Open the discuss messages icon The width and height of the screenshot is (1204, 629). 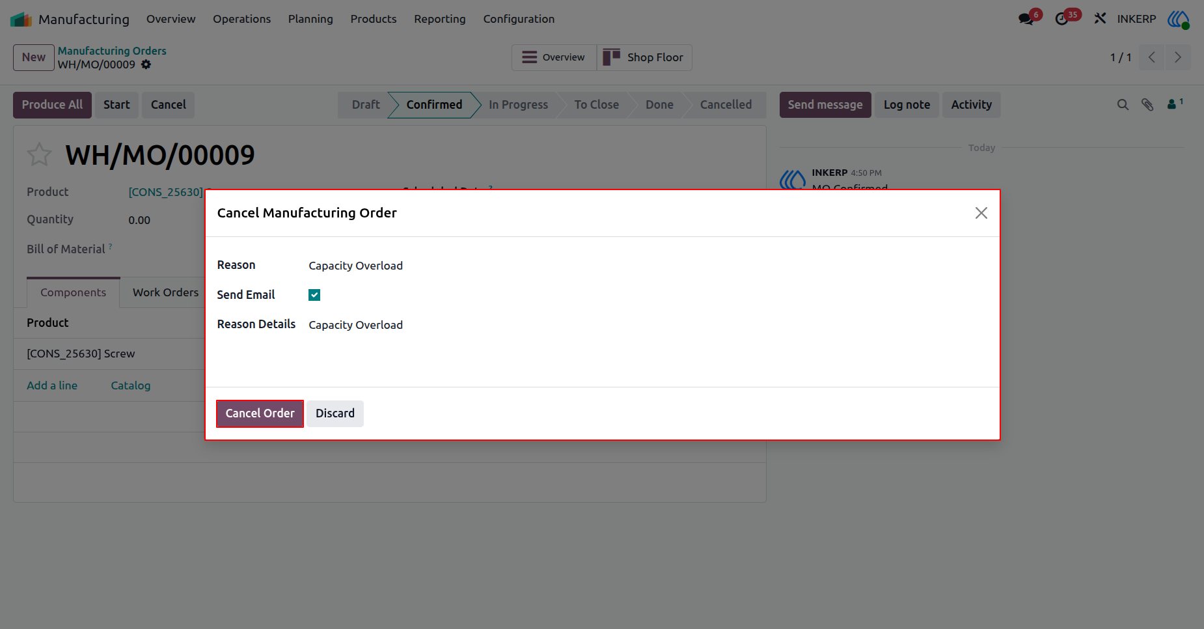coord(1026,19)
